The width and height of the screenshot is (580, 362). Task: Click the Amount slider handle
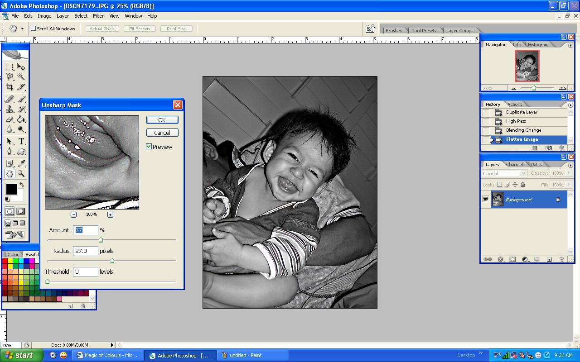tap(101, 240)
